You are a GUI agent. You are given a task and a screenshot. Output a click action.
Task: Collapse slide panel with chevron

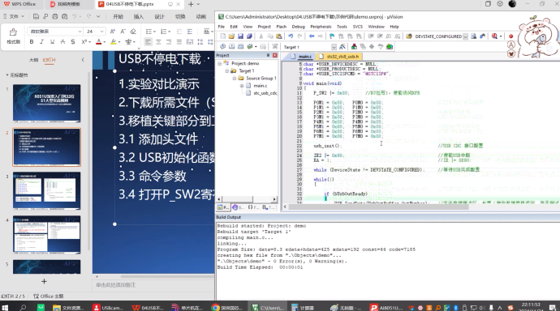(x=83, y=60)
